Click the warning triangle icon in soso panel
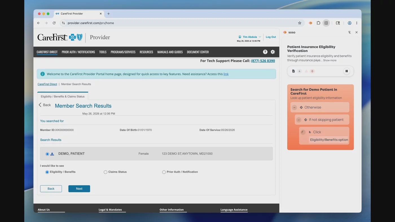 point(306,71)
